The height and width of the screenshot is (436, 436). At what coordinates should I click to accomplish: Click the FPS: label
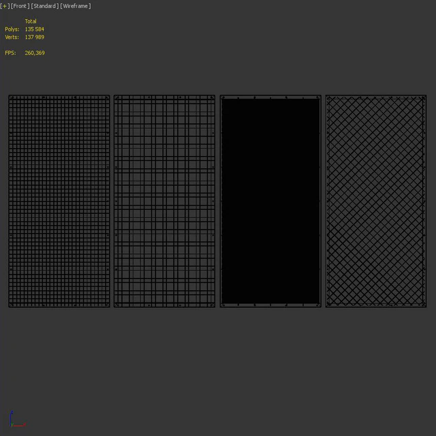tap(10, 53)
